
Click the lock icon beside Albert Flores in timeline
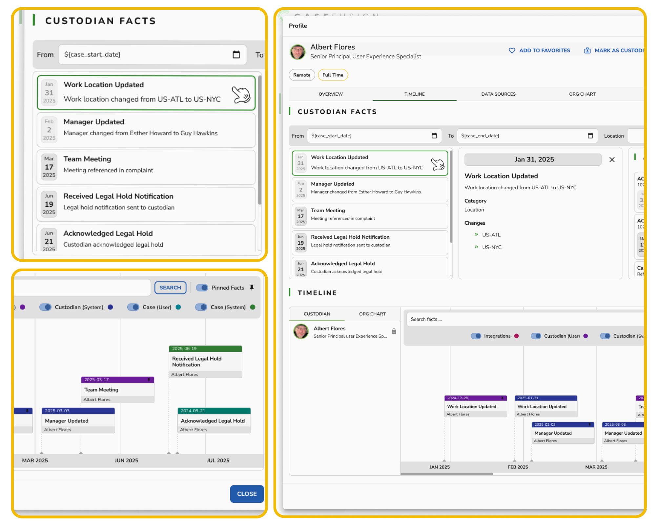(x=394, y=331)
